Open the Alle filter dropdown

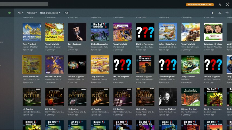click(21, 13)
